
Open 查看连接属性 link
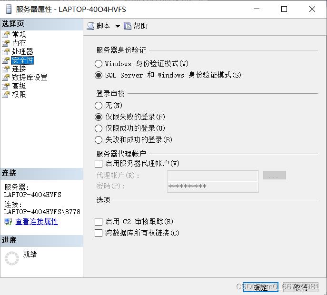pos(37,221)
